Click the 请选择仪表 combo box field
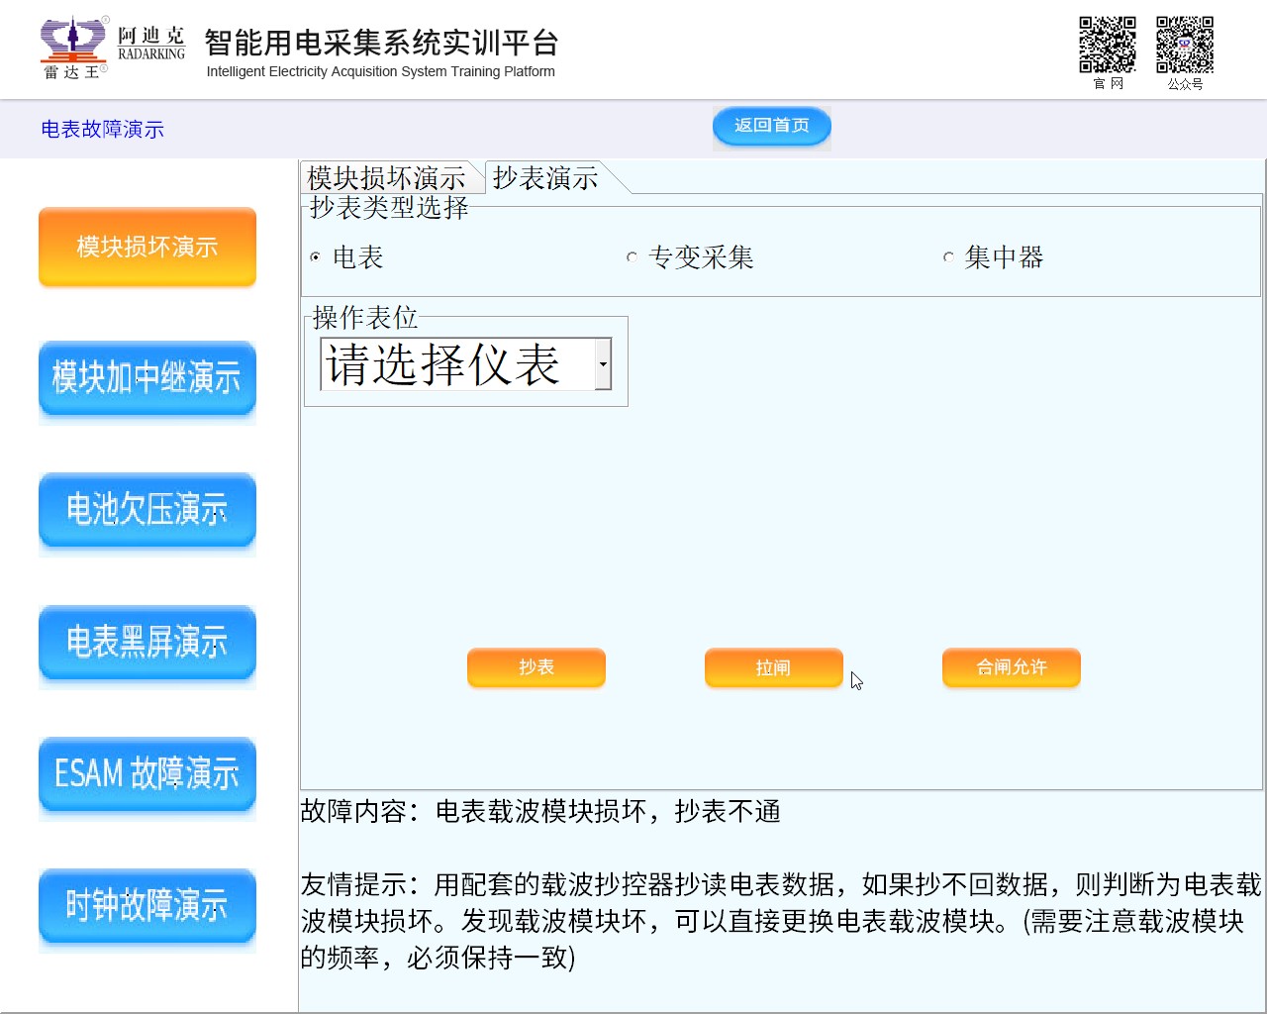 [455, 364]
